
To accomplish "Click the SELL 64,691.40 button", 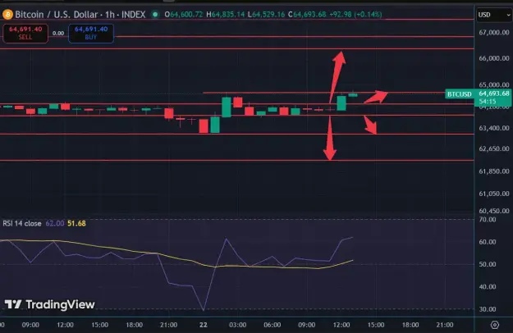I will tap(25, 34).
